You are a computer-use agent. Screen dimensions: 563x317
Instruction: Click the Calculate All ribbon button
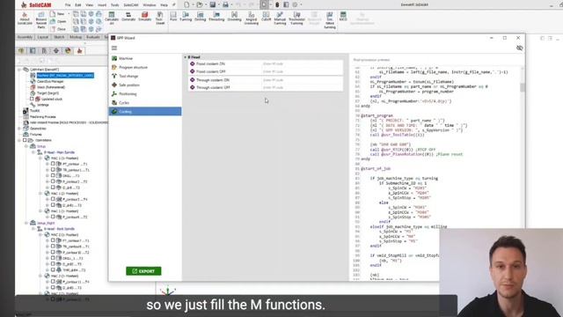(112, 18)
